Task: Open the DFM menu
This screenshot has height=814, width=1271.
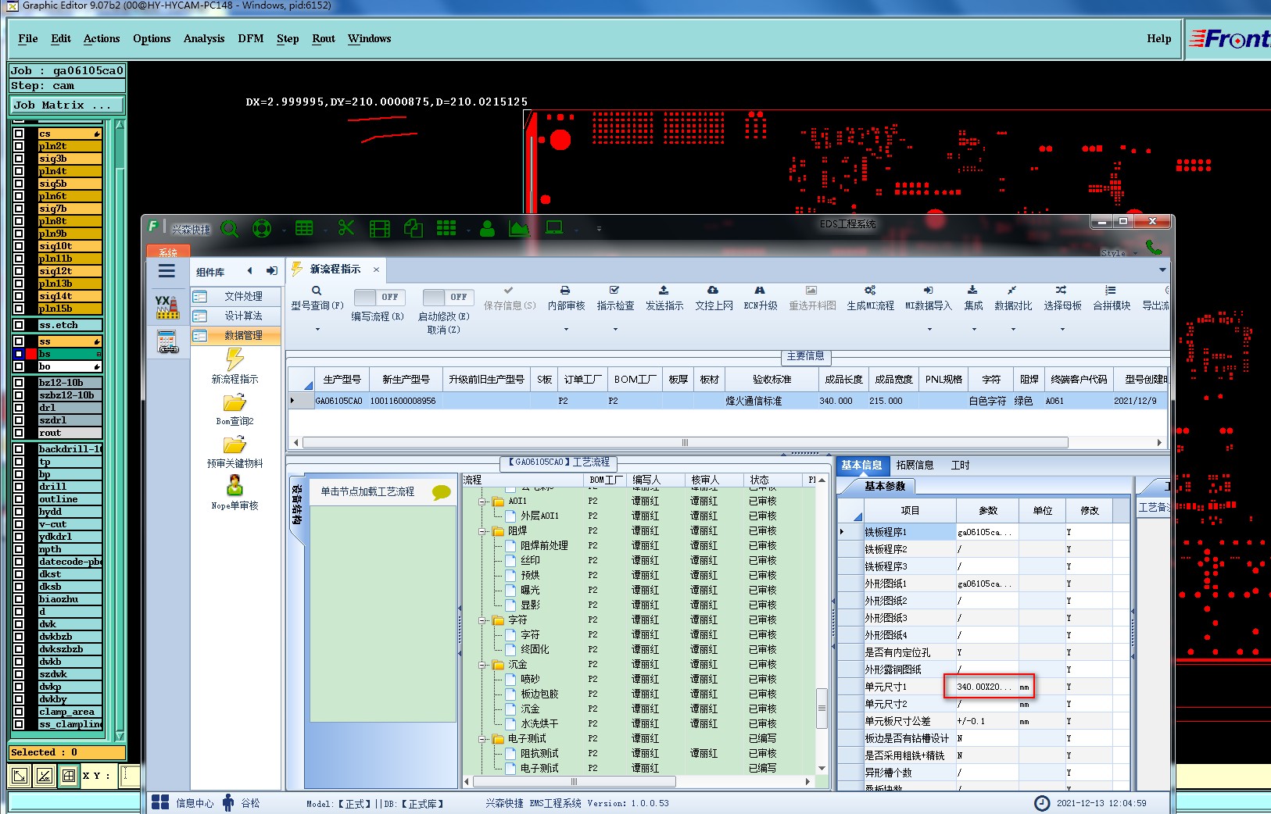Action: (x=251, y=38)
